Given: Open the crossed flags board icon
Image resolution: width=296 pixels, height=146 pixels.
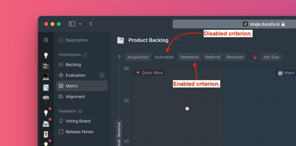Looking at the screenshot, I should 46,98.
